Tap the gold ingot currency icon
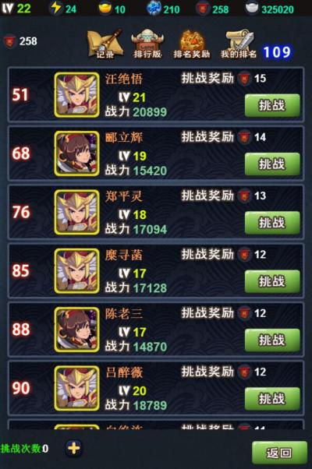Image resolution: width=312 pixels, height=469 pixels. coord(105,9)
